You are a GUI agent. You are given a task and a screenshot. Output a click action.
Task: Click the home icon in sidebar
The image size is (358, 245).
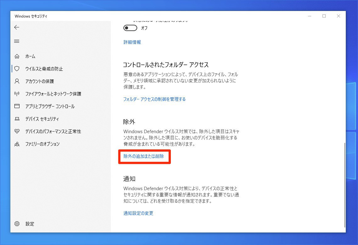17,56
